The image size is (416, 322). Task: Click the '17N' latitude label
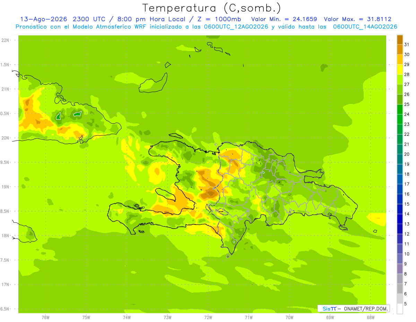[x=5, y=284]
